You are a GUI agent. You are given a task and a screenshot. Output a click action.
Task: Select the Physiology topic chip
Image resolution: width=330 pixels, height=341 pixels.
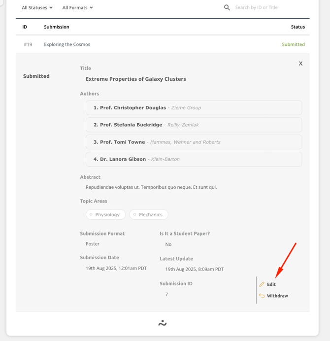105,214
